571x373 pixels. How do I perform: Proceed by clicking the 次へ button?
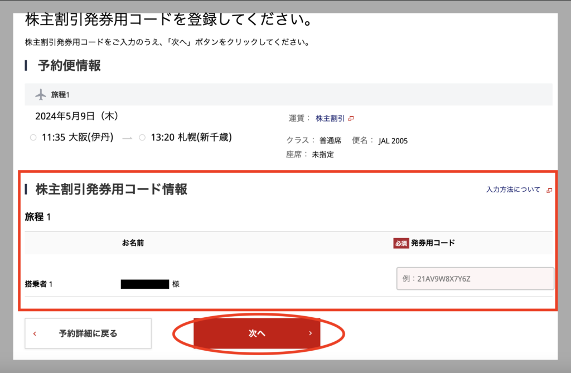pyautogui.click(x=256, y=333)
